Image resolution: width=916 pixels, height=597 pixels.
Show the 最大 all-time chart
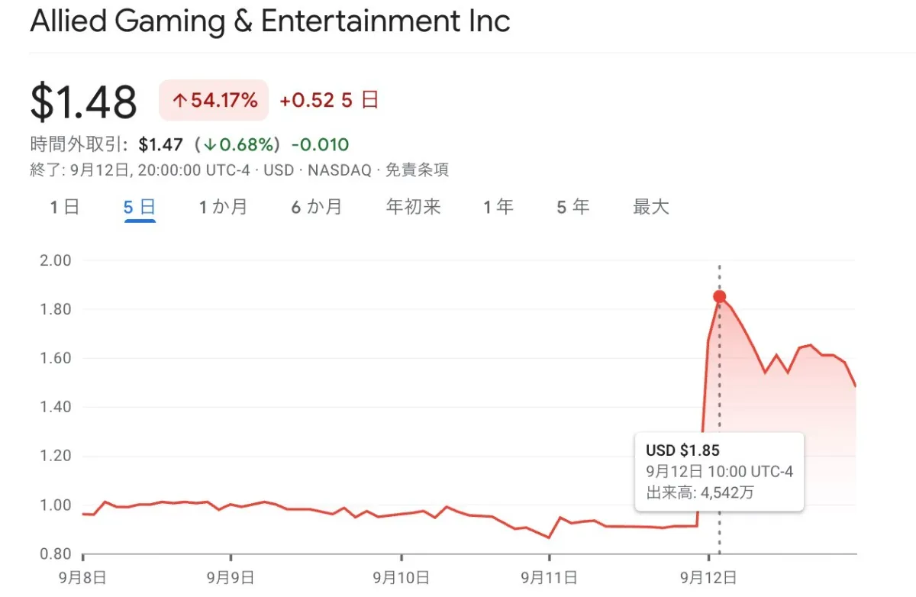pyautogui.click(x=650, y=206)
